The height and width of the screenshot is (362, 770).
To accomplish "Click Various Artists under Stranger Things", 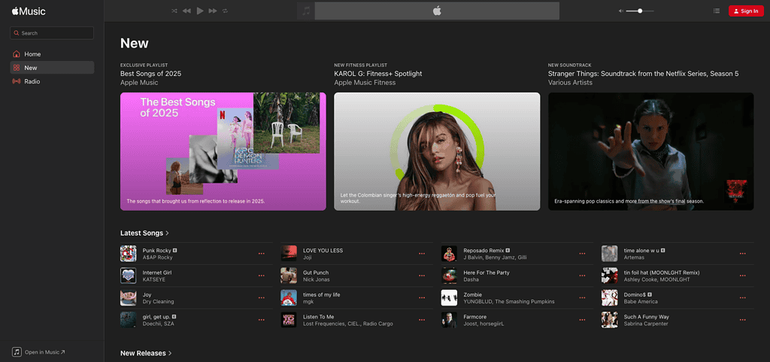I will pos(570,83).
